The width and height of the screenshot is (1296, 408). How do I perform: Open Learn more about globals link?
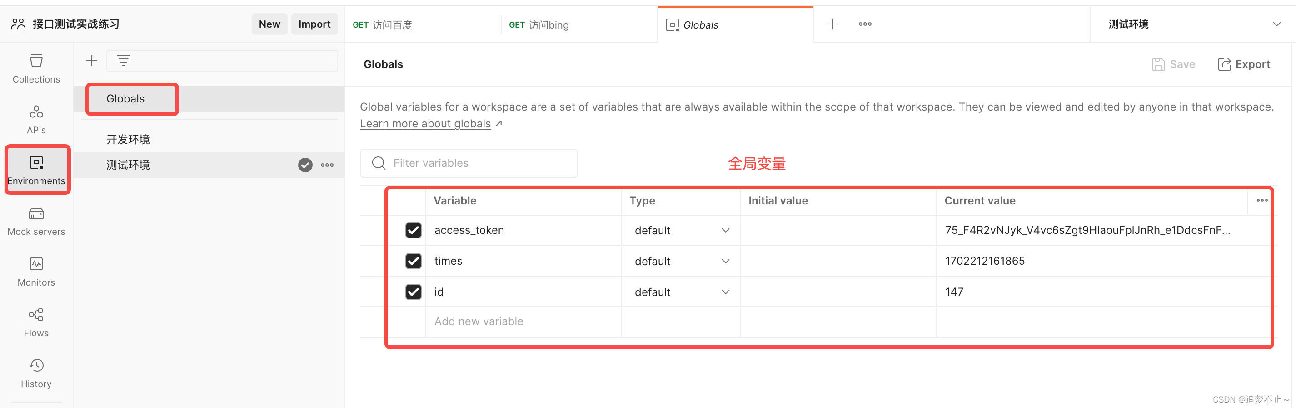(425, 123)
